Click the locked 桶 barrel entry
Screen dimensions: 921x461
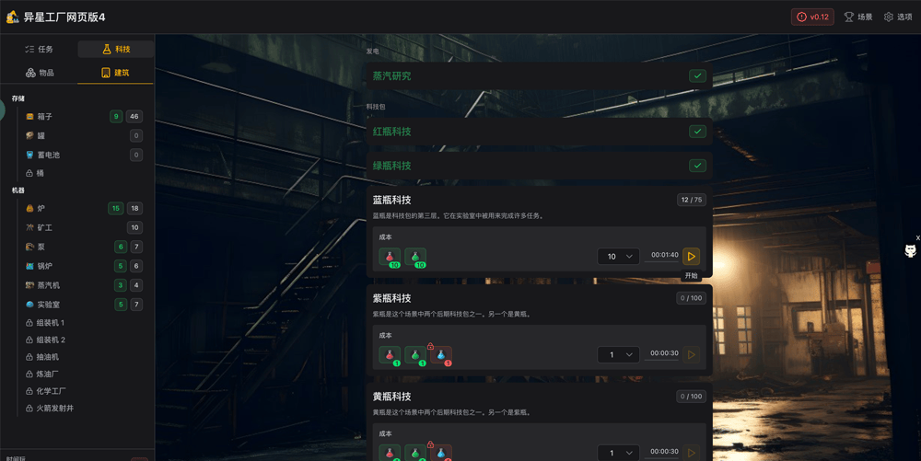click(35, 173)
